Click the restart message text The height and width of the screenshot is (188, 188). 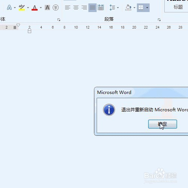pyautogui.click(x=155, y=110)
